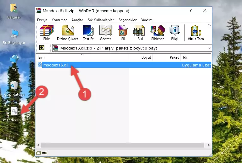Open the Bul find tool

click(x=140, y=33)
